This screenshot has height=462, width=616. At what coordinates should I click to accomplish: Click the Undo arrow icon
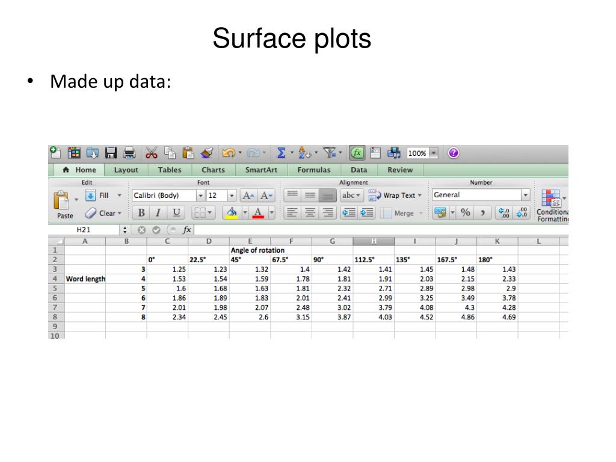[228, 153]
